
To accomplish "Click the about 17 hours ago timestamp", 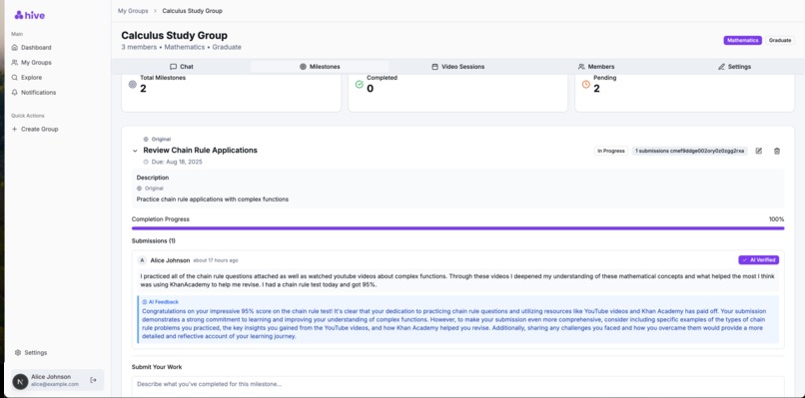I will 216,260.
